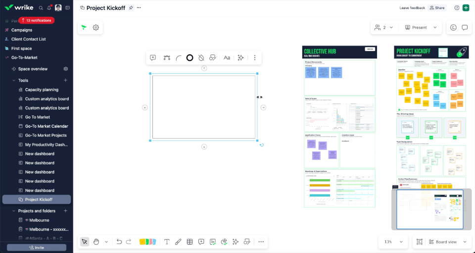This screenshot has width=475, height=253.
Task: Add a comment using bottom toolbar
Action: 201,242
